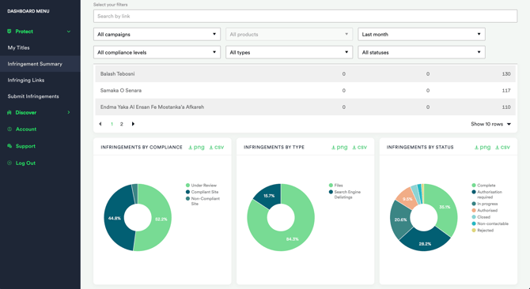Download Infringements by Compliance as png

[196, 147]
